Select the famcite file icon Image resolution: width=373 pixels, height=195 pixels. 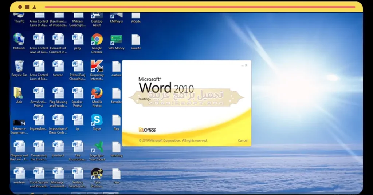coord(116,93)
